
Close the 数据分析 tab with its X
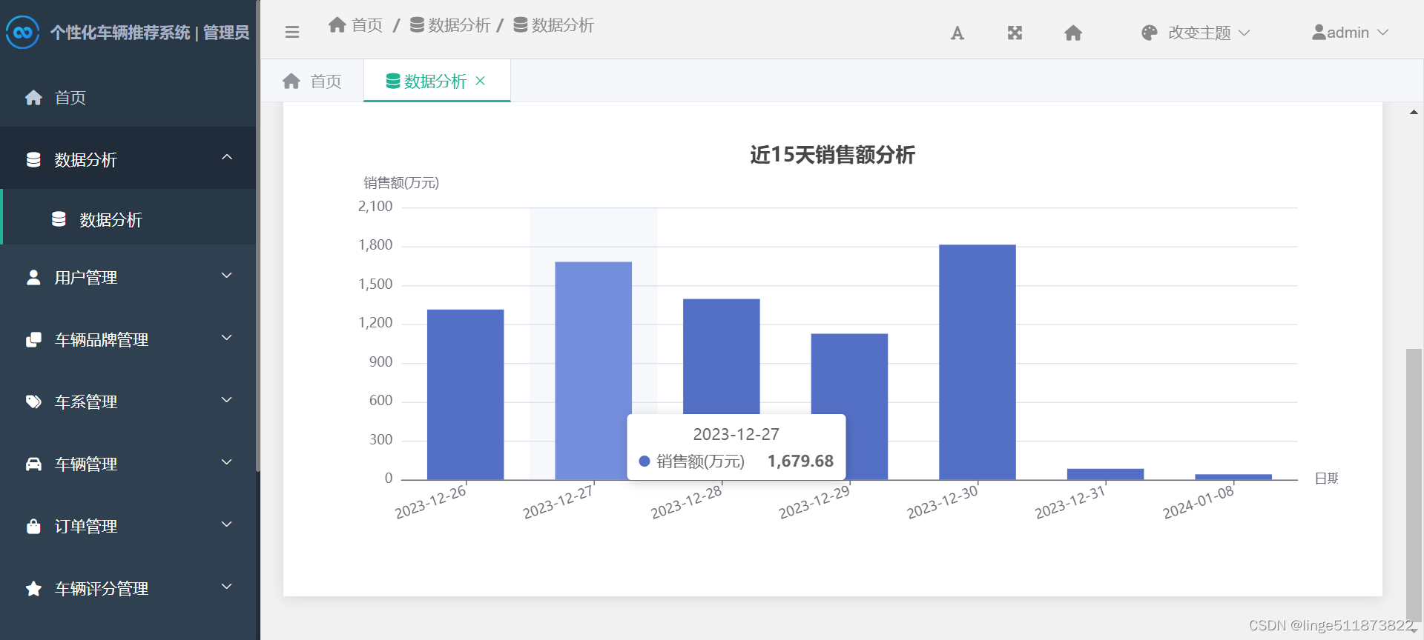click(480, 81)
